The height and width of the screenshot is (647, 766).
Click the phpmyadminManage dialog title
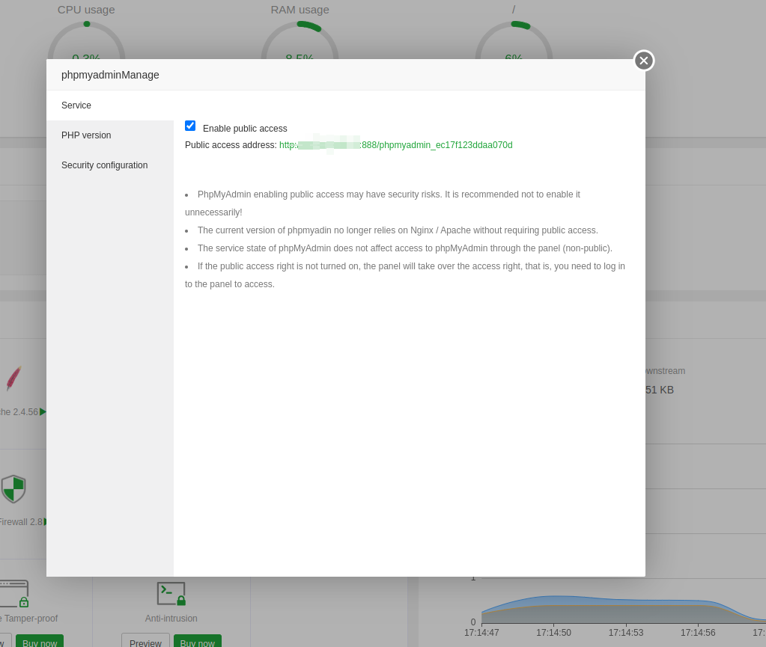coord(110,75)
